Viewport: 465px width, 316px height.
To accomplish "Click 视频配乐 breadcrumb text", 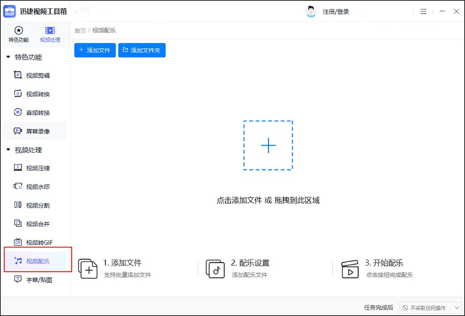I will pyautogui.click(x=104, y=31).
